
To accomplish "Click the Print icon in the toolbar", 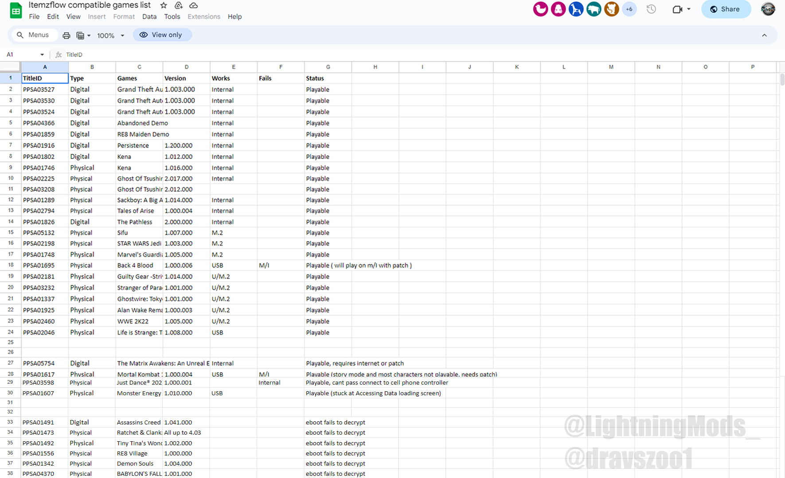I will coord(66,35).
